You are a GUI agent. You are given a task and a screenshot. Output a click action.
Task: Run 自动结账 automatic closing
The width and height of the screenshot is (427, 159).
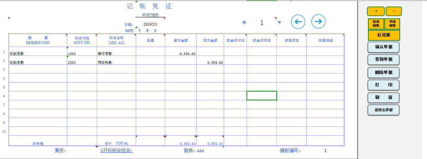pyautogui.click(x=376, y=24)
